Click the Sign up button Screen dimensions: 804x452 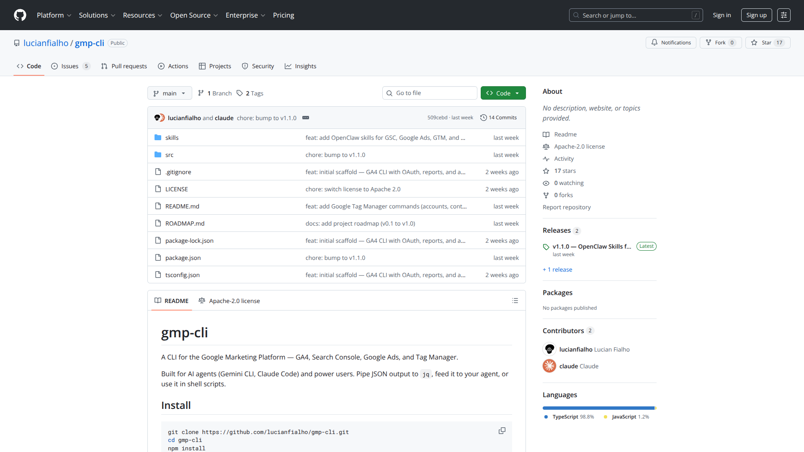click(756, 15)
